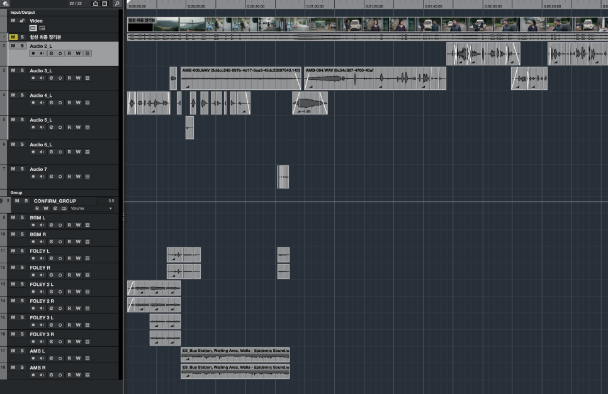Screen dimensions: 608x394
Task: Select the clip on Audio 7 track
Action: (283, 177)
